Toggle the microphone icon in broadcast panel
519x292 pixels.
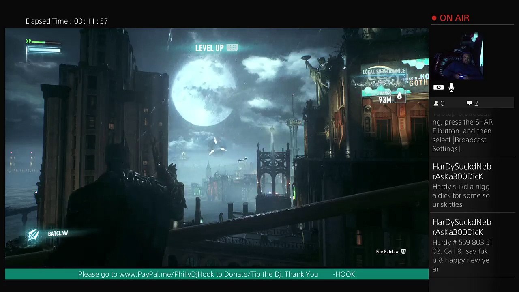451,87
